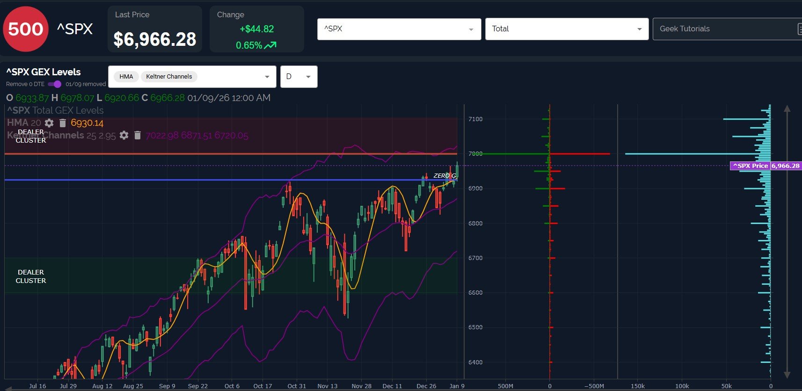
Task: Click the icon beside Geek Tutorials
Action: 799,29
